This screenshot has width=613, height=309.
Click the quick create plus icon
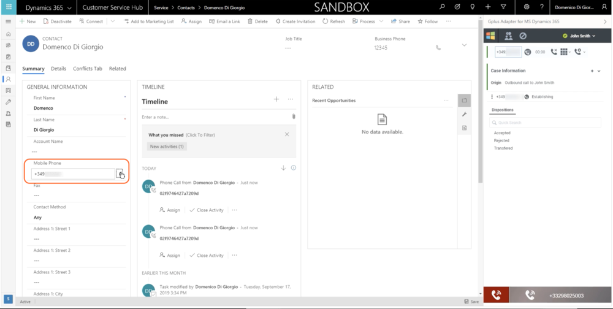click(x=488, y=7)
